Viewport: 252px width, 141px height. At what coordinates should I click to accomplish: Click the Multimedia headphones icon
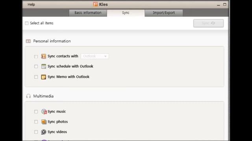point(28,96)
